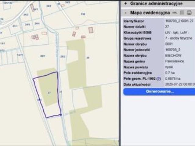Click parcel label 132 on the map
This screenshot has width=195, height=146.
(83, 14)
